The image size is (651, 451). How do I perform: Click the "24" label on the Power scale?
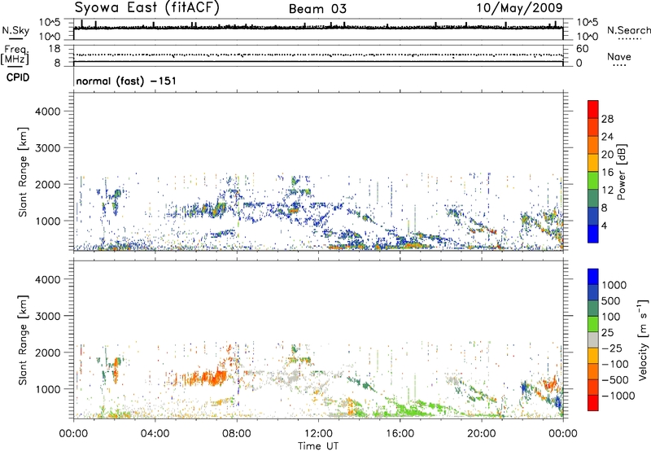click(607, 137)
